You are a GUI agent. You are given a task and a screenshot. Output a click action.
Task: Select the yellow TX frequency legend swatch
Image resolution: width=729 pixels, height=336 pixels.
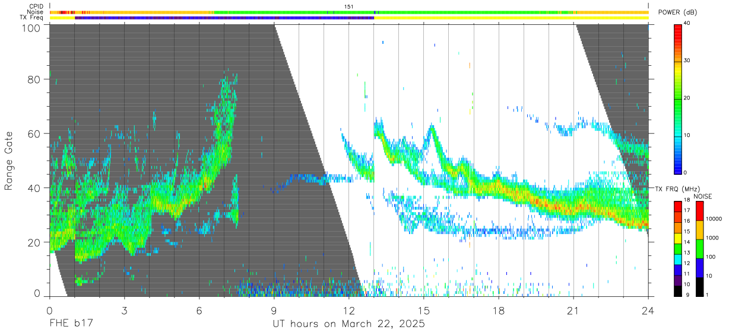click(x=677, y=238)
